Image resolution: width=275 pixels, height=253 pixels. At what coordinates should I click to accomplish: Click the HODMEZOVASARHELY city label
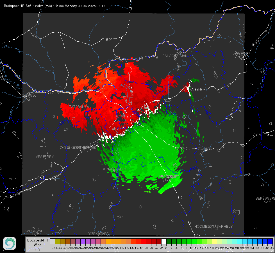213,227
